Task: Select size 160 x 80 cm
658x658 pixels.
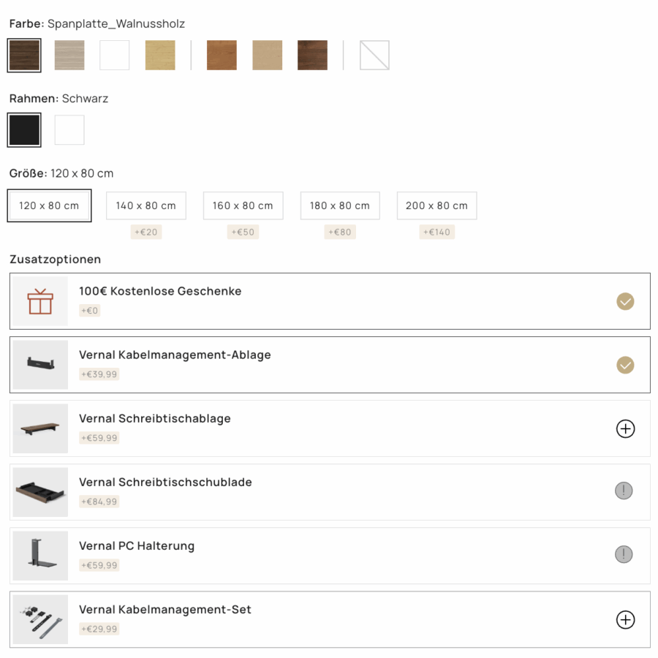Action: (x=243, y=205)
